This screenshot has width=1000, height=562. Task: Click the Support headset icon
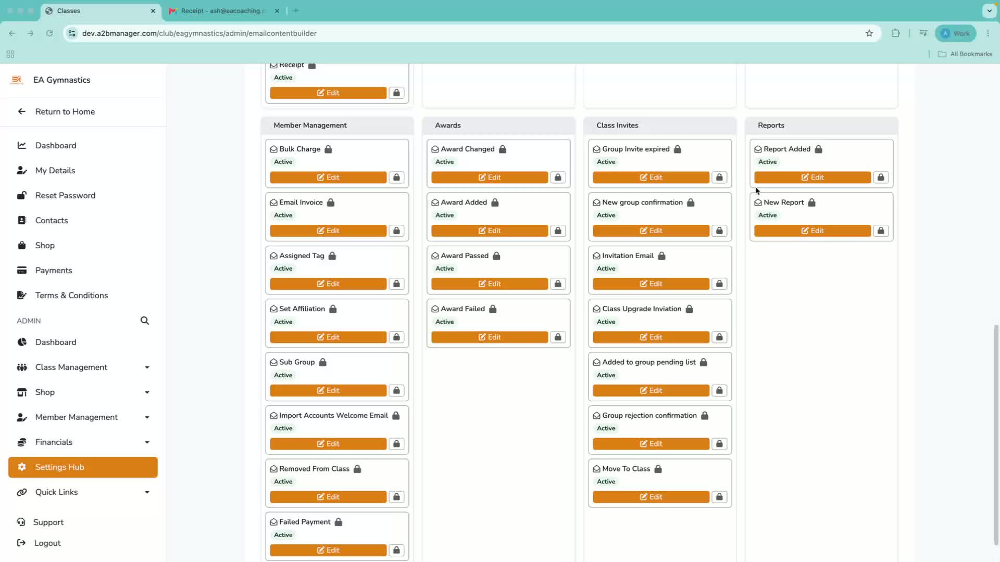point(21,522)
